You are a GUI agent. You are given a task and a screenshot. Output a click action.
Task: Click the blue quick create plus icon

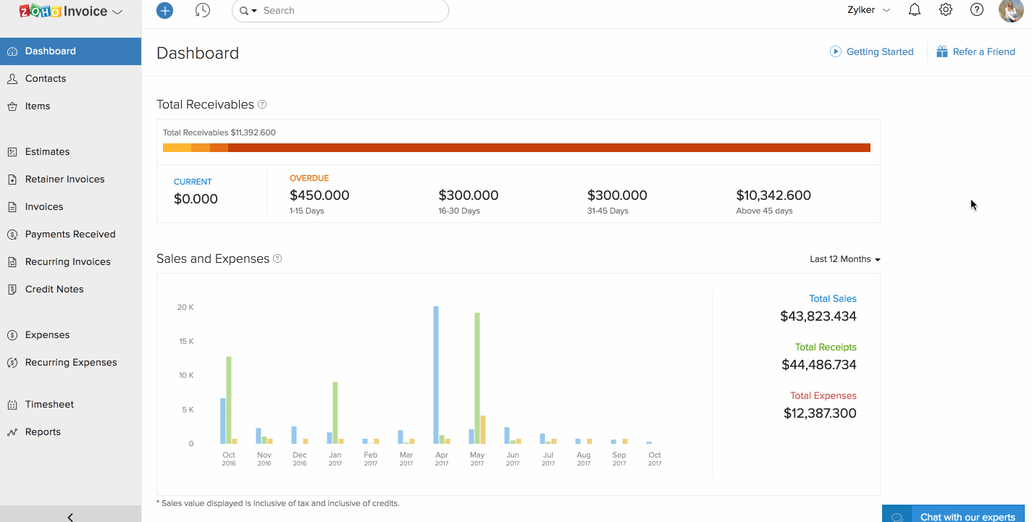click(x=165, y=11)
